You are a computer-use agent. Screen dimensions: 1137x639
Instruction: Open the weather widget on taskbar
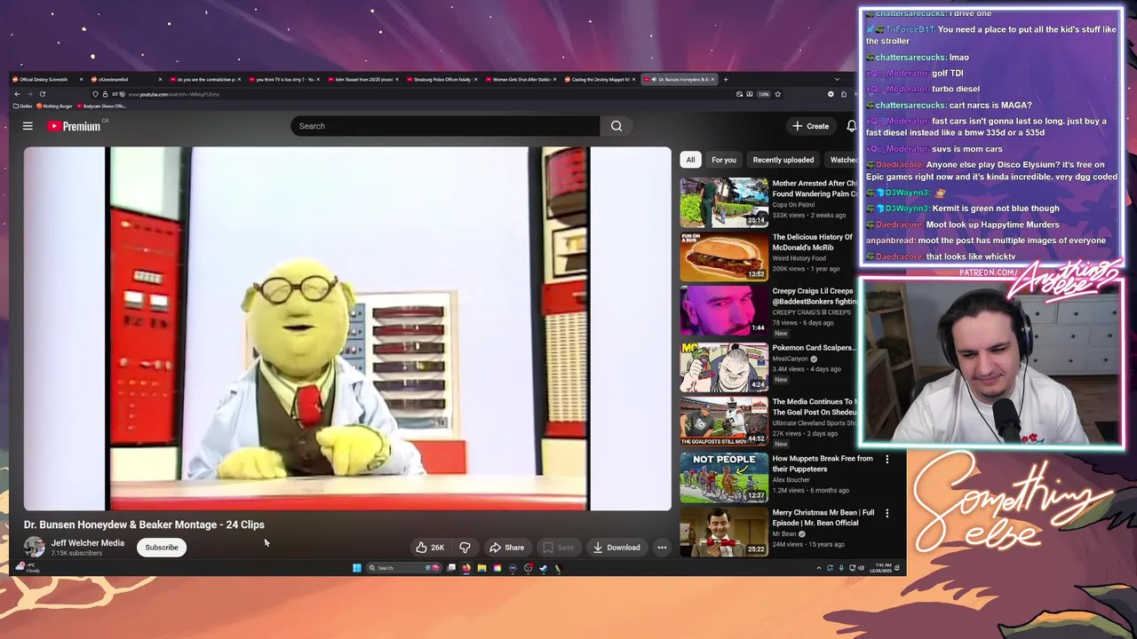click(27, 567)
